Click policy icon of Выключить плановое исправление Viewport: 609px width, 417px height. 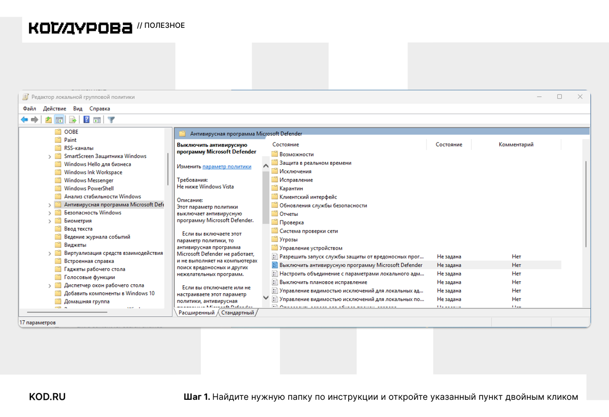click(275, 282)
